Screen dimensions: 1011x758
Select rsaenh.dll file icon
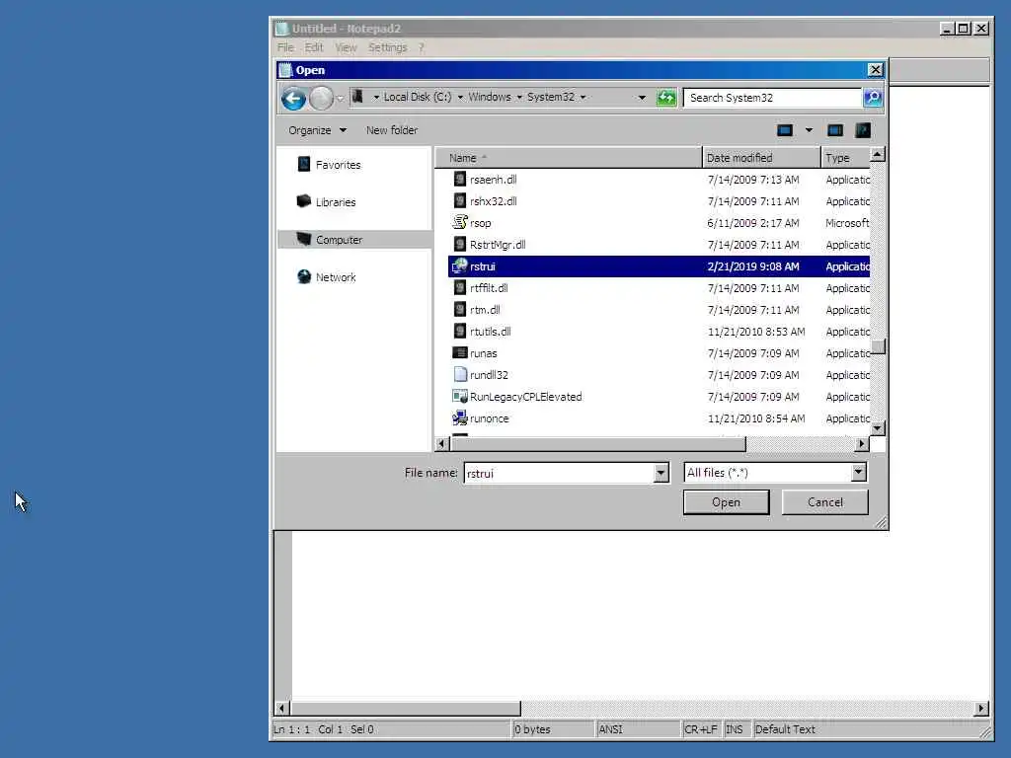460,180
